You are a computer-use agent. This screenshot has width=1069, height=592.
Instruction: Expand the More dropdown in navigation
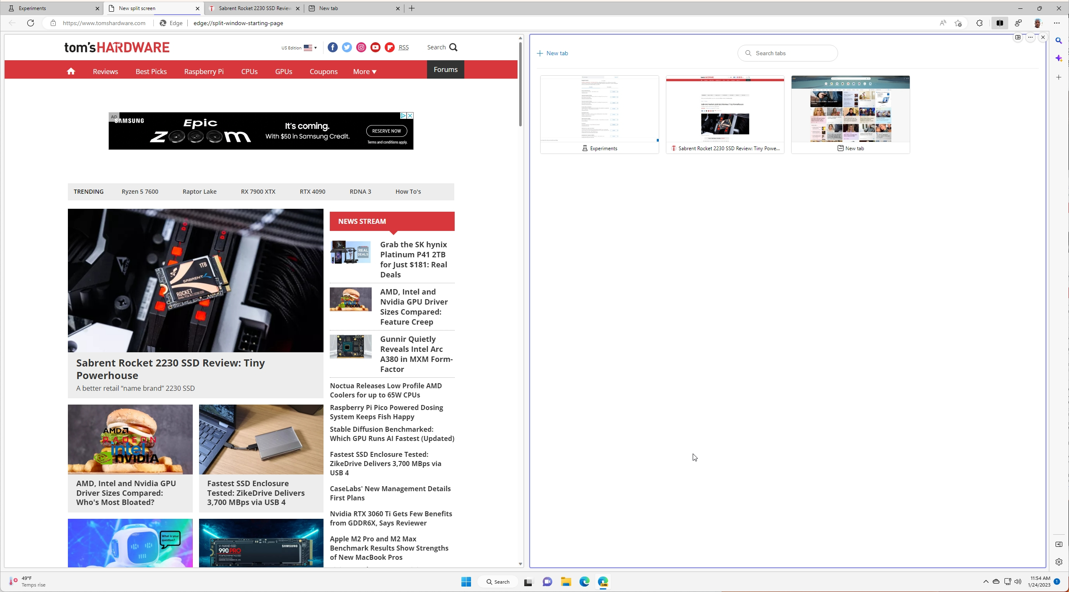(x=365, y=72)
